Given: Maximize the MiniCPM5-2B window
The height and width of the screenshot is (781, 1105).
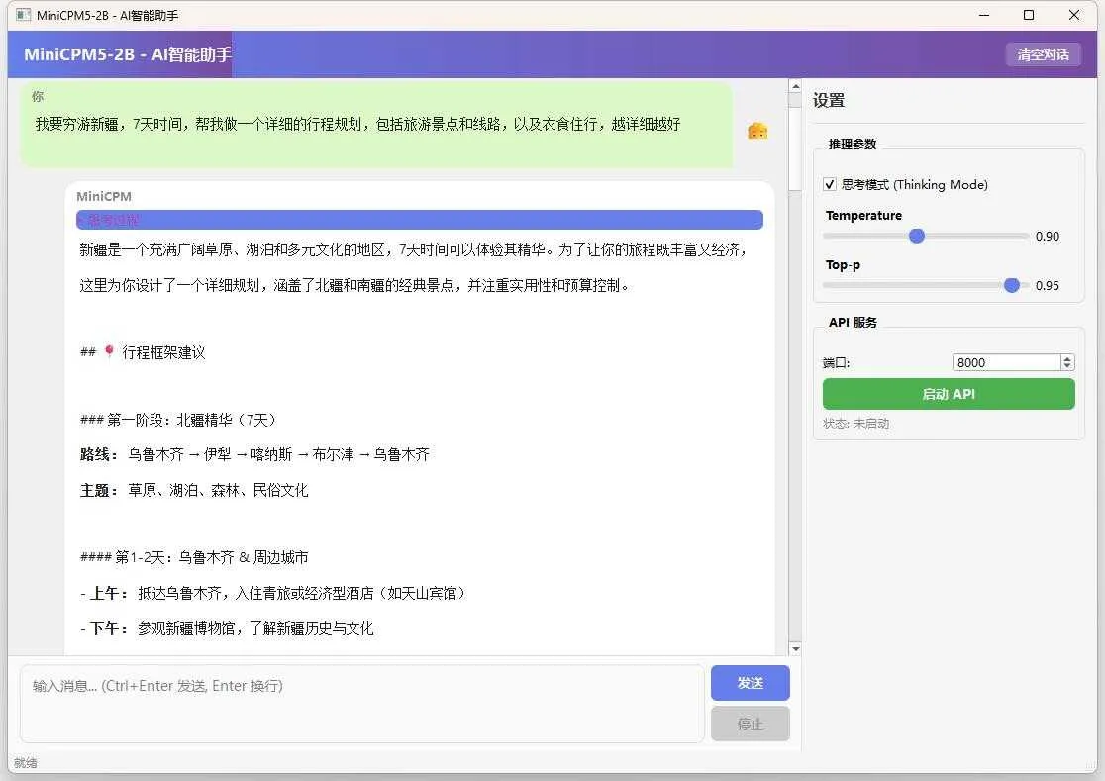Looking at the screenshot, I should tap(1029, 15).
